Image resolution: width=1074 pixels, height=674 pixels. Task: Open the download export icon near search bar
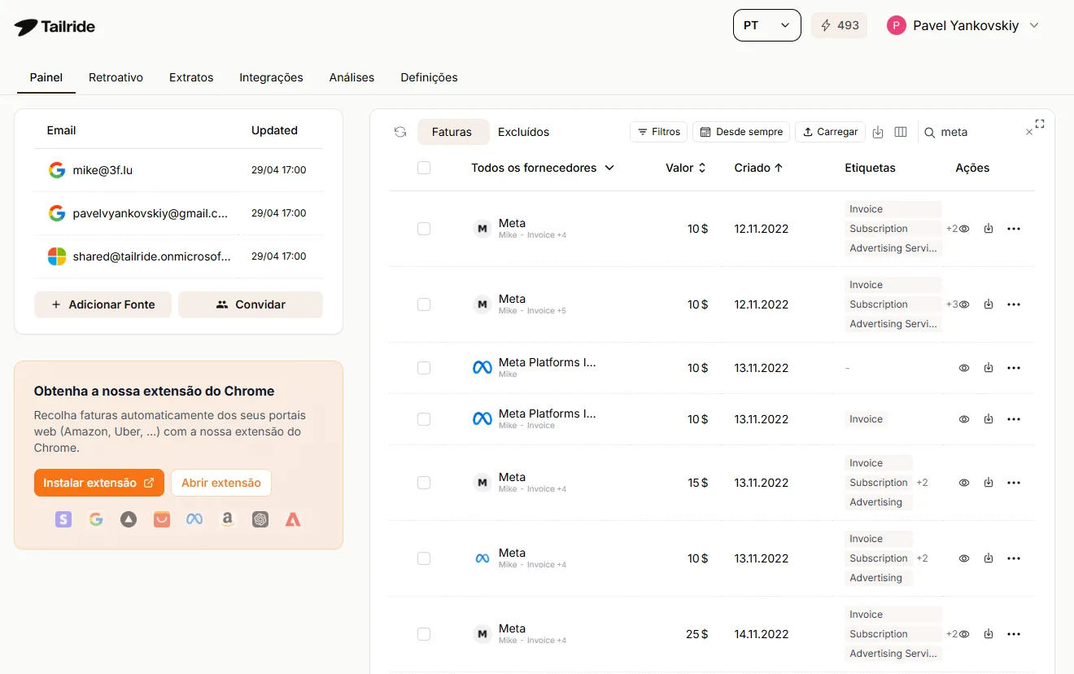tap(877, 131)
